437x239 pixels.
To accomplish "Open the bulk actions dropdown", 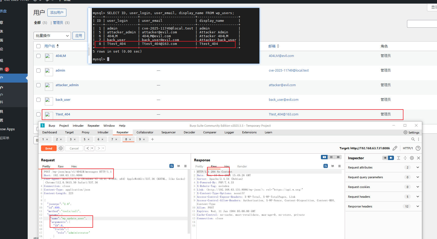I will click(x=52, y=36).
